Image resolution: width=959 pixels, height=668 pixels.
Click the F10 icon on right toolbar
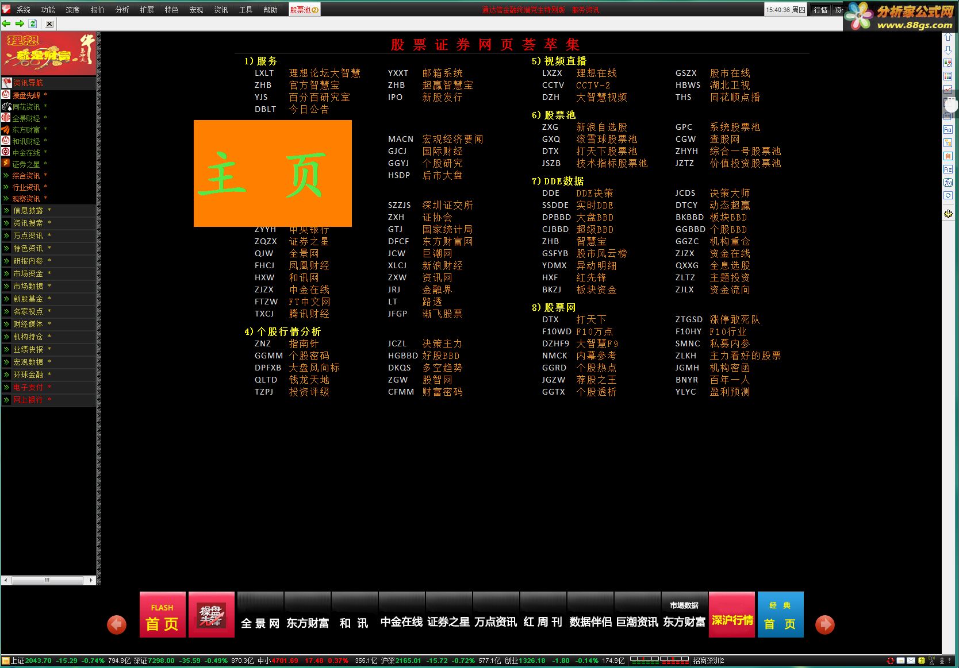[948, 130]
